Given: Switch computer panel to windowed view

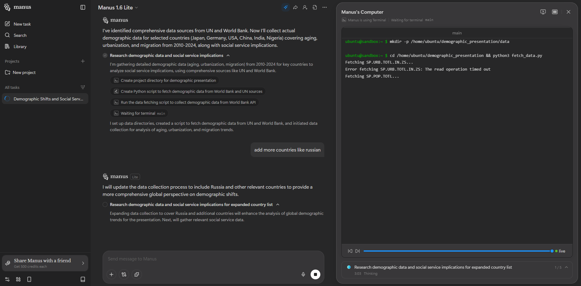Looking at the screenshot, I should 555,12.
